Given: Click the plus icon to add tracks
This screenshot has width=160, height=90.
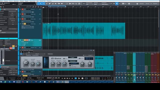Looking at the screenshot, I should pos(41,7).
